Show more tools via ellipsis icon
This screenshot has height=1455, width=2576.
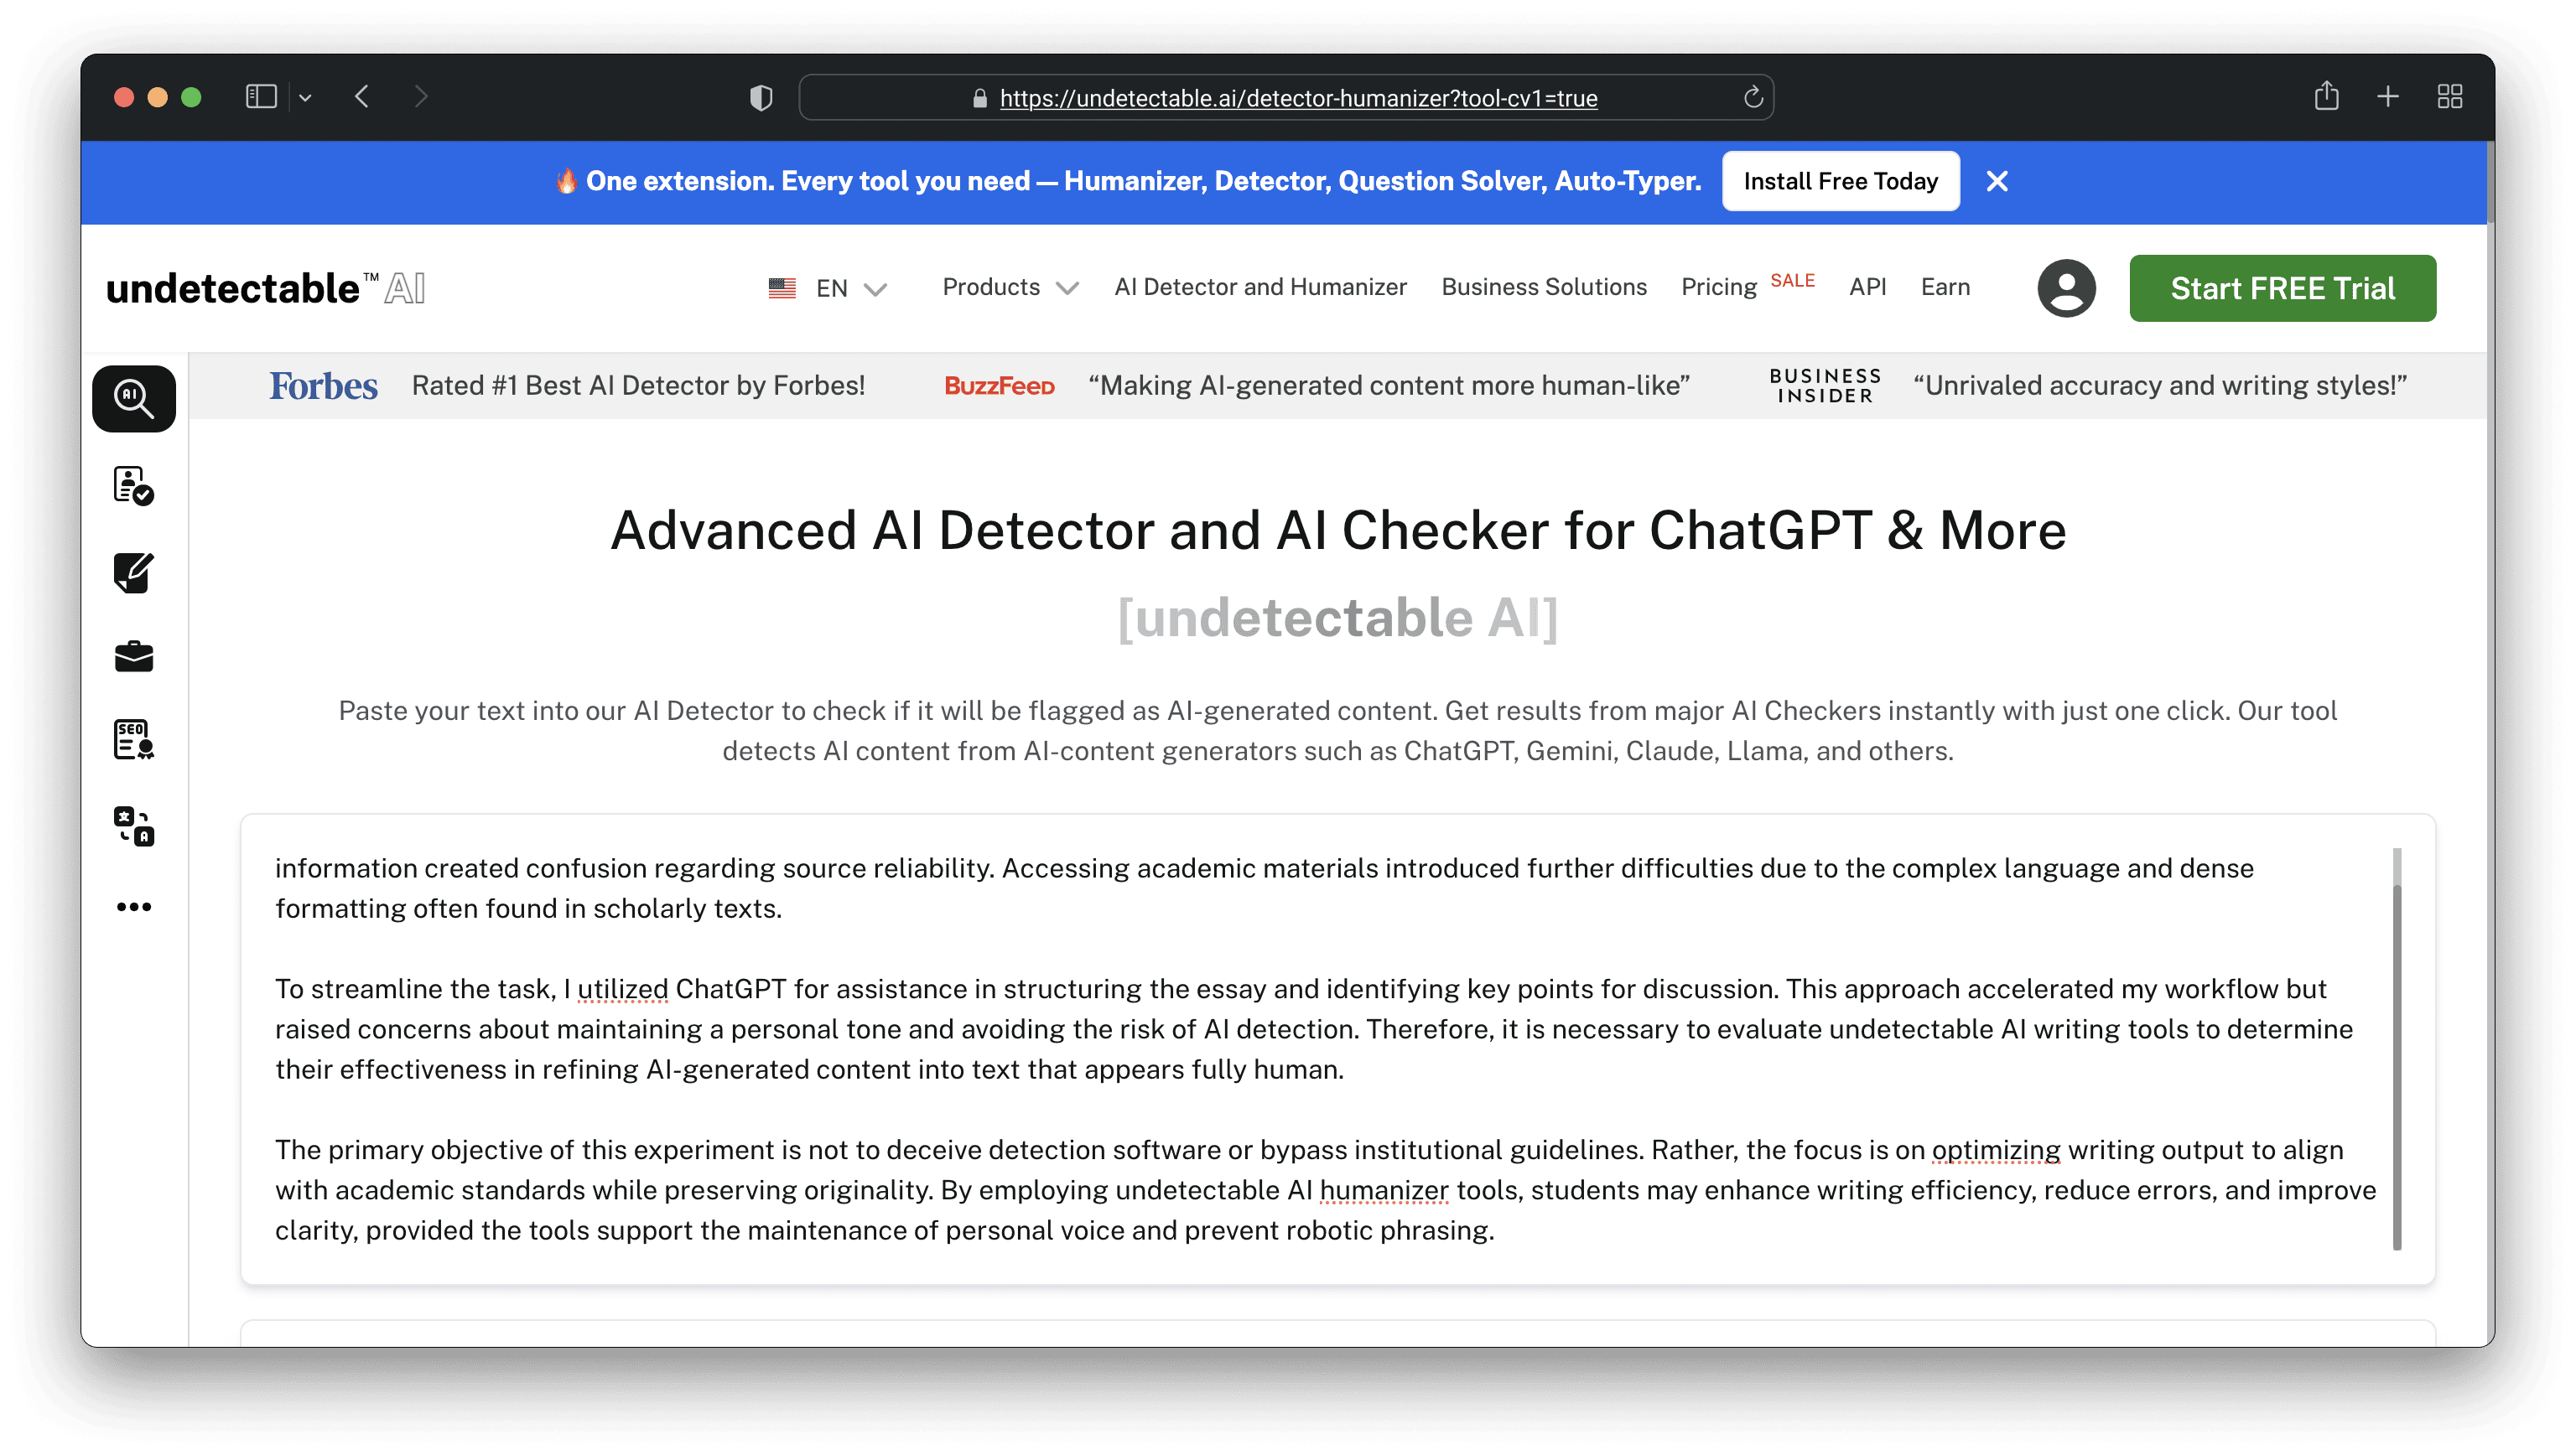click(133, 906)
